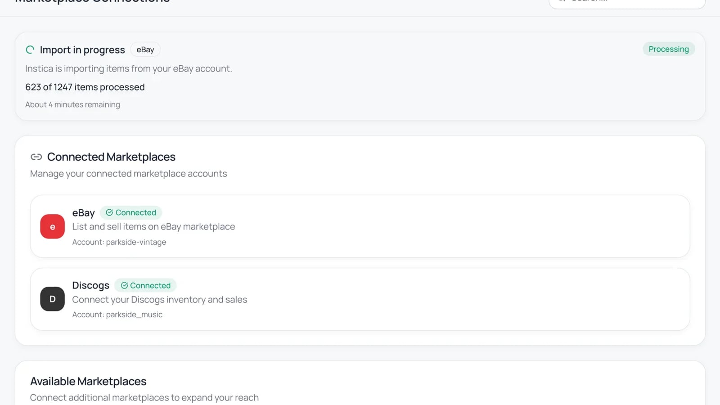Click the red eBay logo icon
This screenshot has width=720, height=405.
[x=52, y=226]
